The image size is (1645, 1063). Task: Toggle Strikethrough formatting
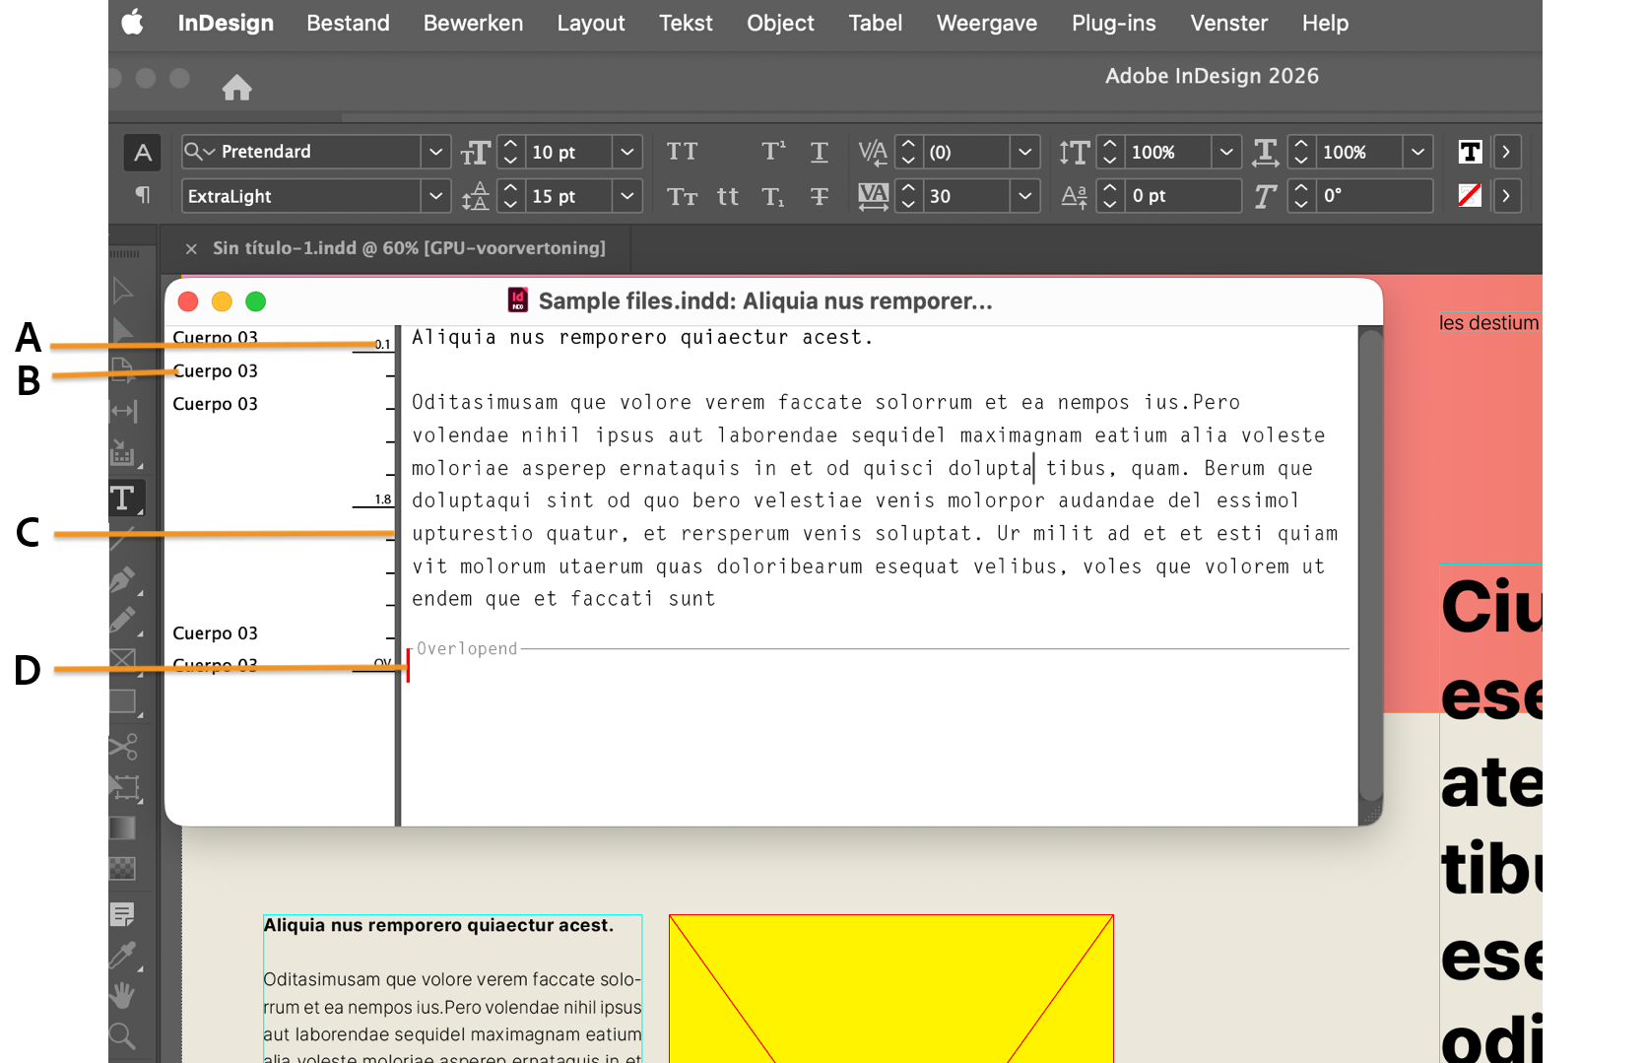click(x=819, y=196)
